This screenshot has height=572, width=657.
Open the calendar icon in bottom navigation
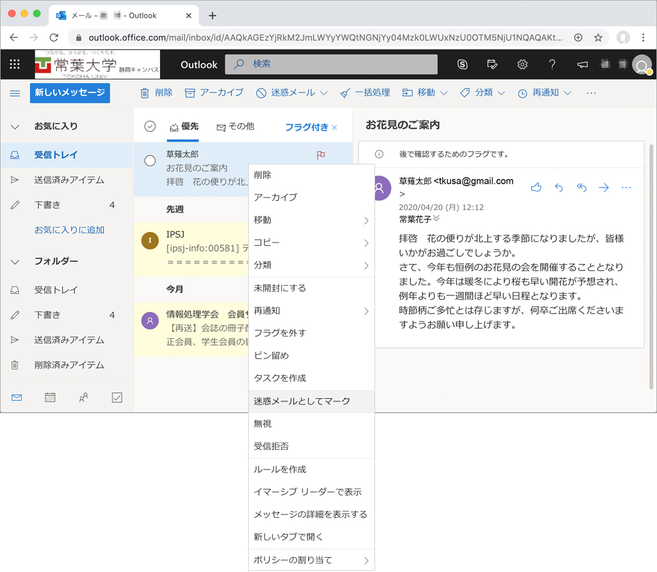[x=50, y=397]
